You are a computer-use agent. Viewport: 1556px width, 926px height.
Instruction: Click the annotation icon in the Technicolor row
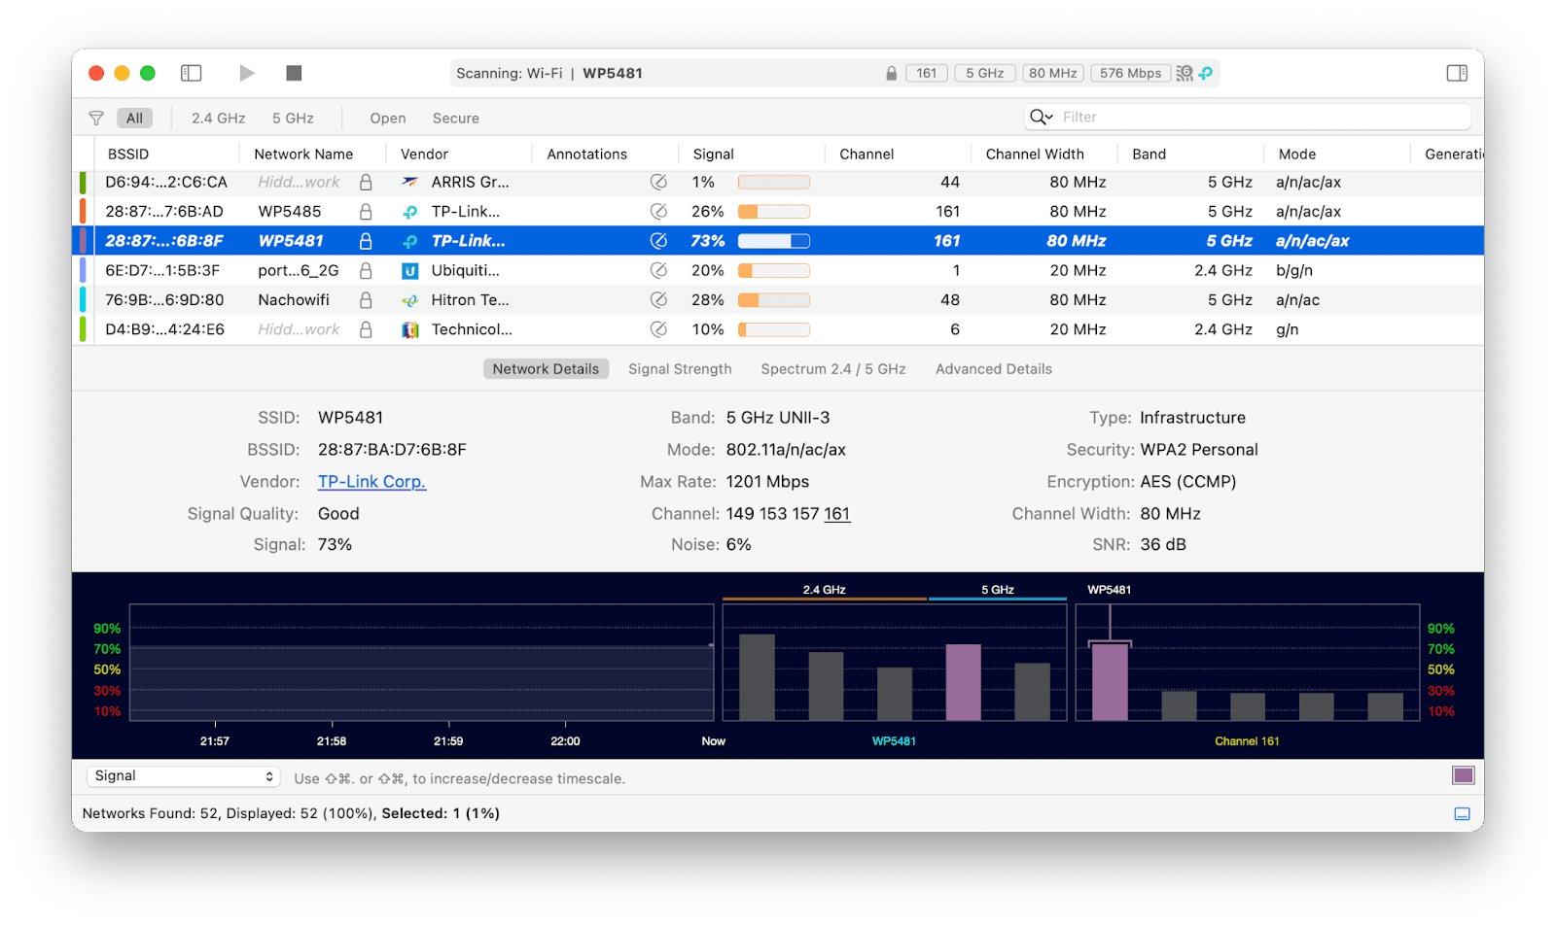pyautogui.click(x=658, y=329)
